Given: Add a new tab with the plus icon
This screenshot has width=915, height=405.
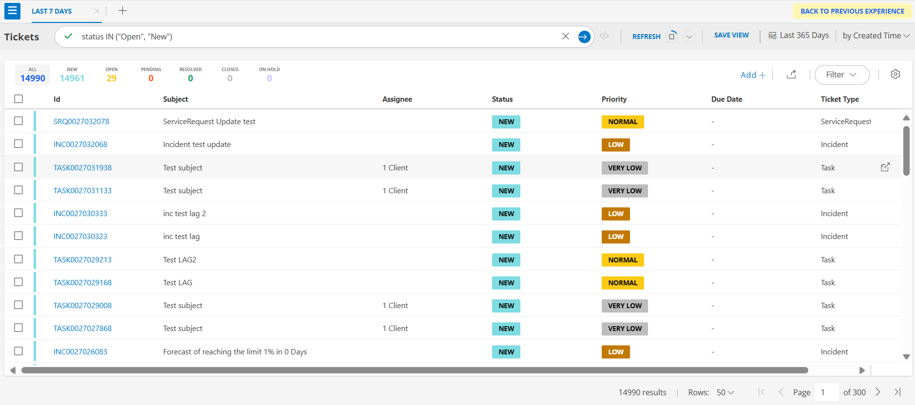Looking at the screenshot, I should pyautogui.click(x=122, y=11).
